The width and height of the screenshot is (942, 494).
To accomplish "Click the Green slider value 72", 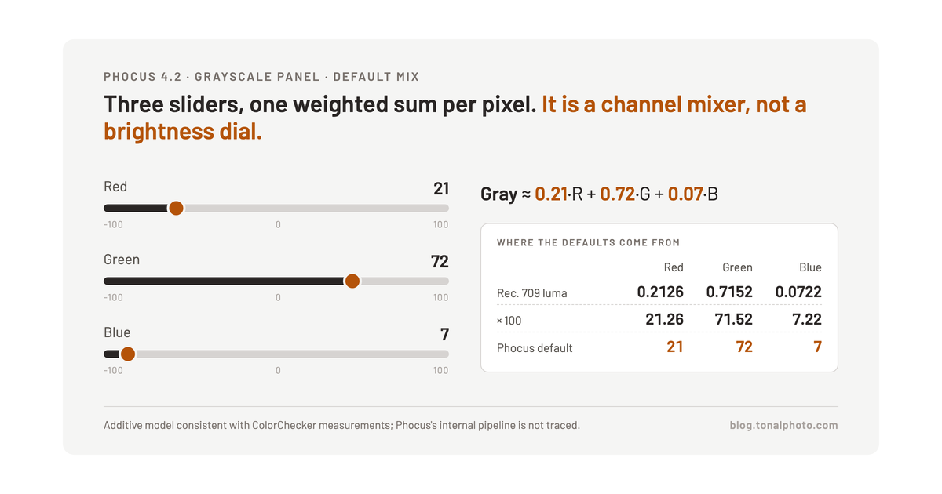I will click(x=440, y=261).
